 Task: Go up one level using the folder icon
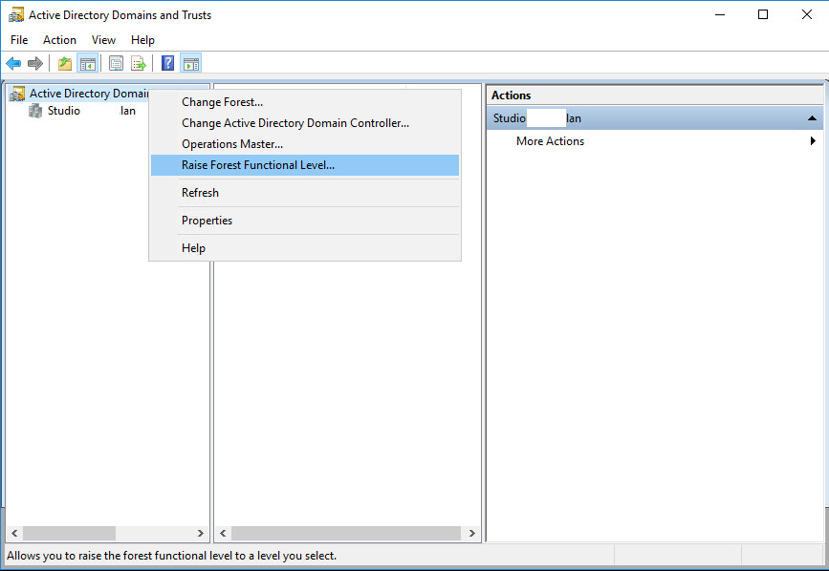[x=65, y=64]
